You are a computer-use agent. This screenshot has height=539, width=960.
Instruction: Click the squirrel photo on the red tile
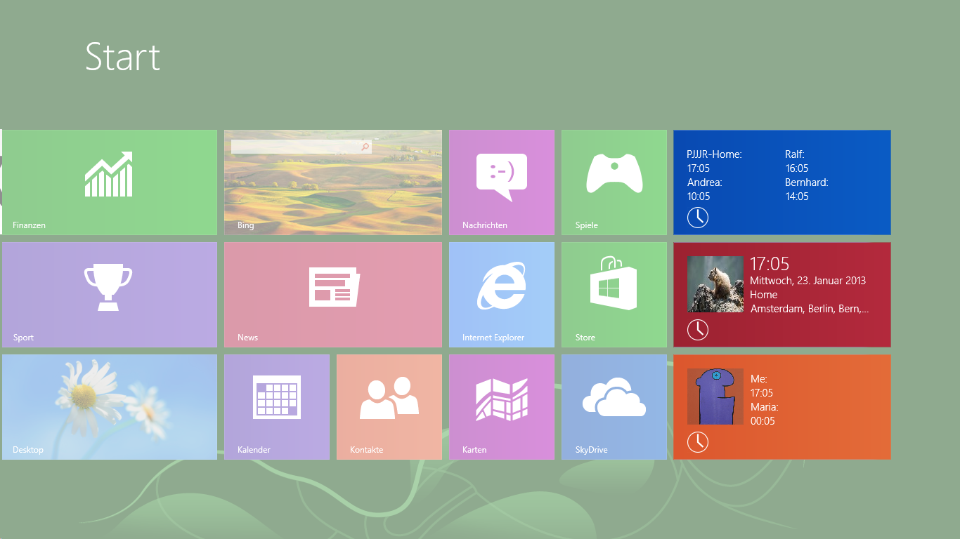click(x=715, y=284)
